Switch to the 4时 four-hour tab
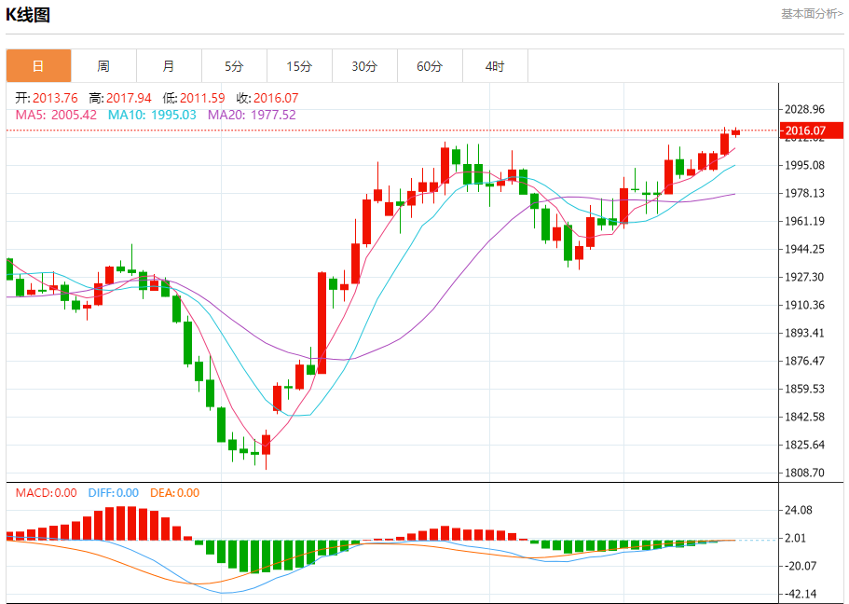Image resolution: width=849 pixels, height=604 pixels. pos(495,66)
